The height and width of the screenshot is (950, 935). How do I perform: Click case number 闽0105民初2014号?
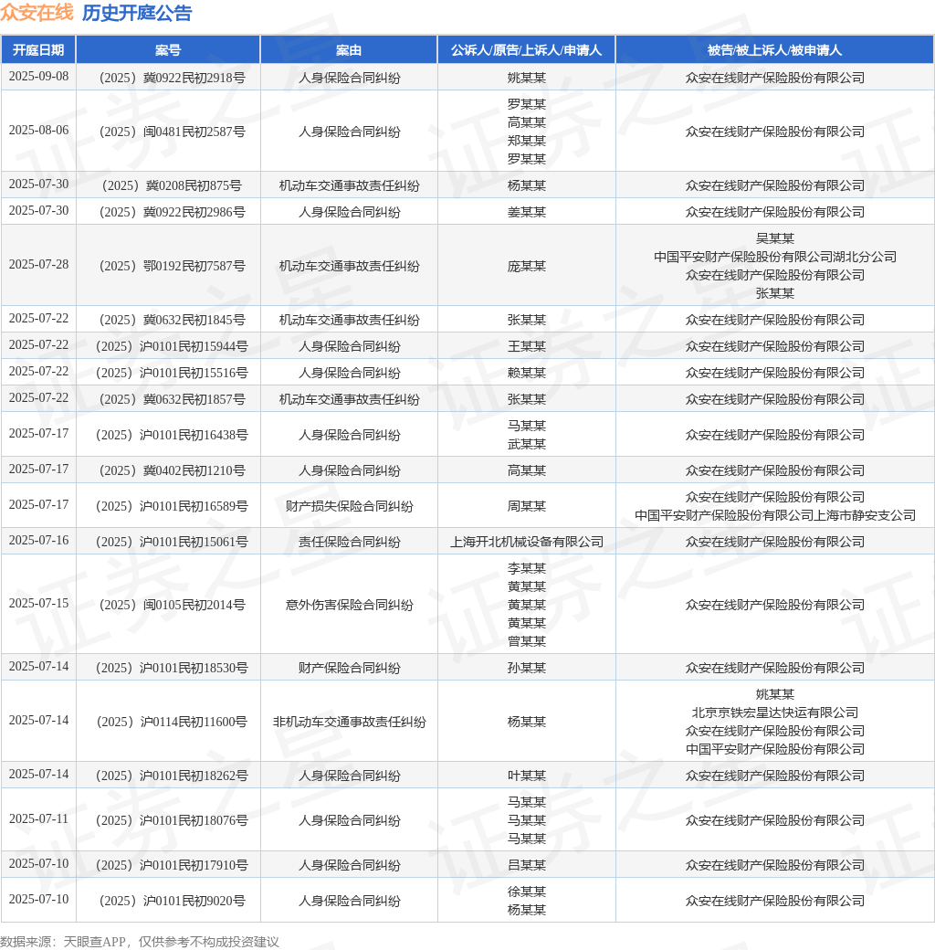tap(173, 606)
